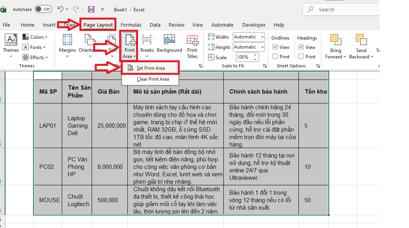This screenshot has height=228, width=409.
Task: Select the cell containing 25,000,000
Action: click(110, 126)
